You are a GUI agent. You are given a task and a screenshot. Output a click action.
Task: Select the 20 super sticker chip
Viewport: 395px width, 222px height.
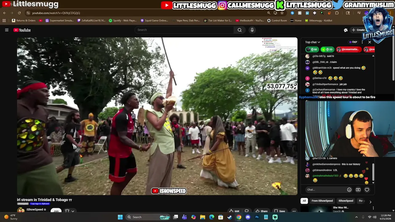point(327,49)
